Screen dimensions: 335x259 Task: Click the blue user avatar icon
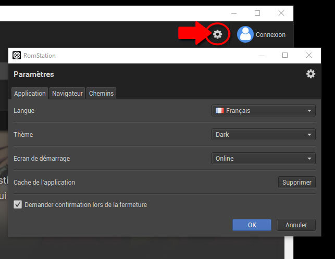pyautogui.click(x=245, y=34)
